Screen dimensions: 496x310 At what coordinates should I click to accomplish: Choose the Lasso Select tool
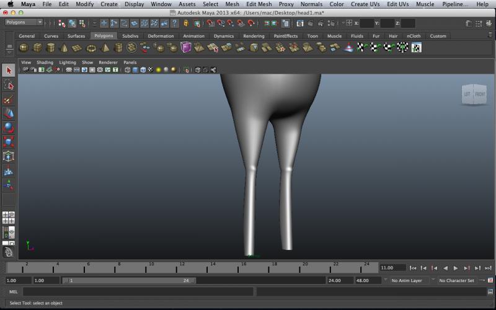pos(9,85)
